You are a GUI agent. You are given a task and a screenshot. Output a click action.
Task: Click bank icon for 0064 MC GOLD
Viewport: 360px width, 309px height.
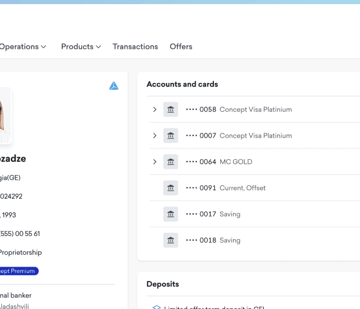pyautogui.click(x=171, y=162)
